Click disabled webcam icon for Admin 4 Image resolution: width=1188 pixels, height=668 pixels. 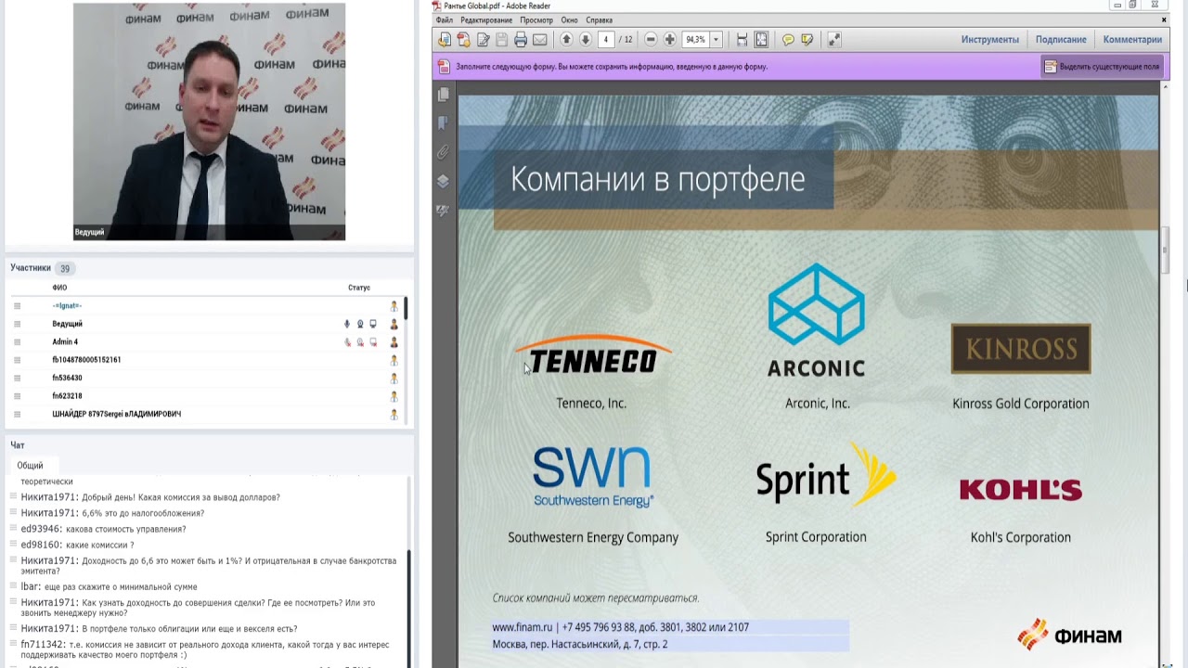tap(360, 342)
